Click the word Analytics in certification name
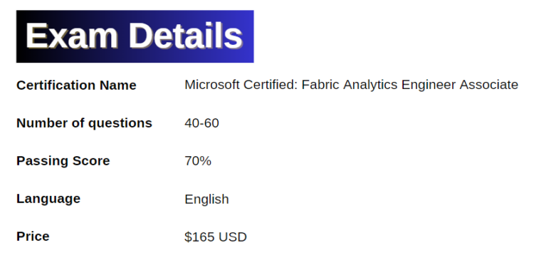This screenshot has width=534, height=258. click(x=370, y=86)
